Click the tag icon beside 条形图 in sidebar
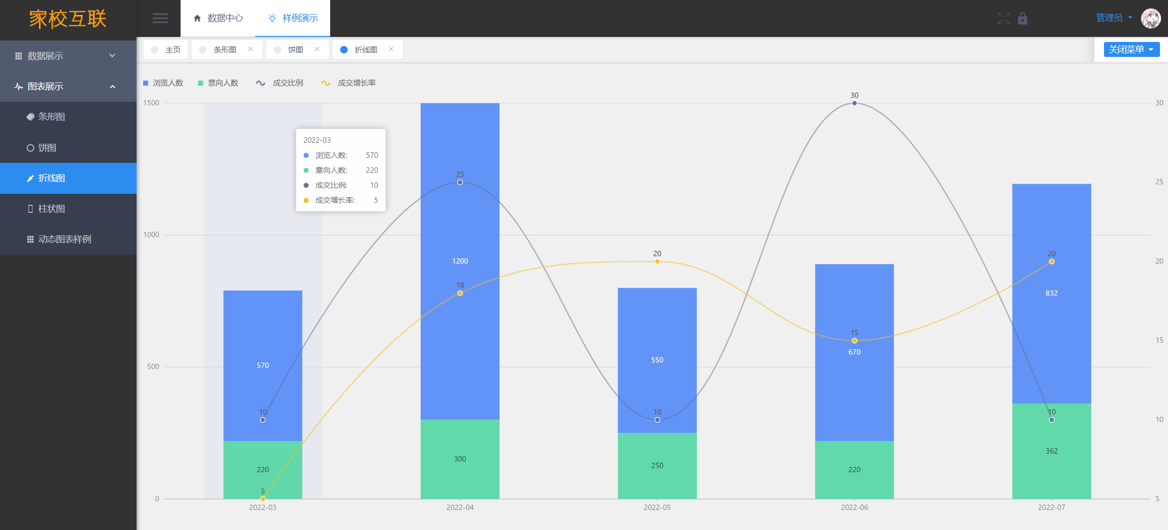The height and width of the screenshot is (530, 1168). pos(31,117)
